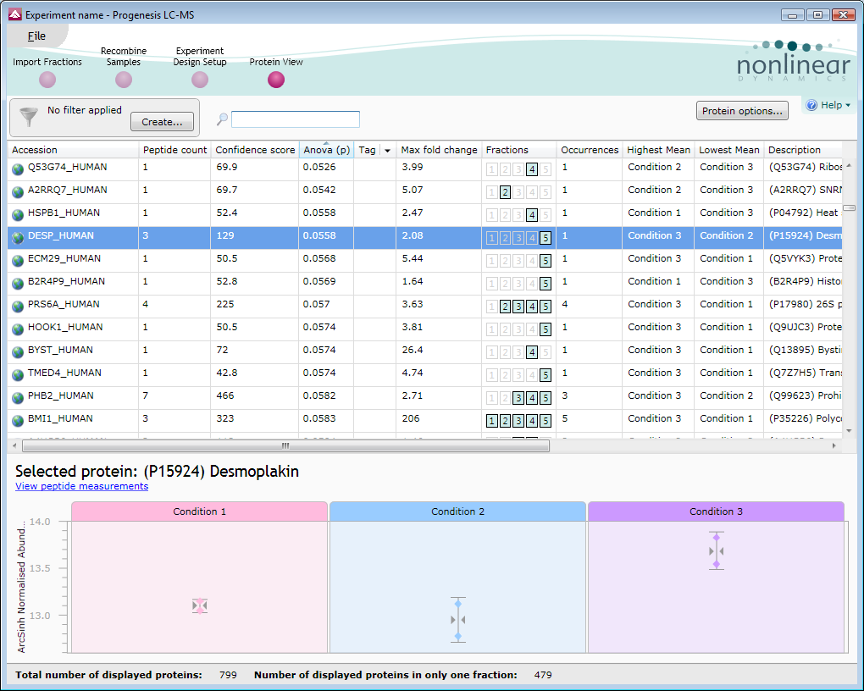This screenshot has height=691, width=864.
Task: Toggle fraction 5 box for ECM29_HUMAN
Action: coord(546,261)
